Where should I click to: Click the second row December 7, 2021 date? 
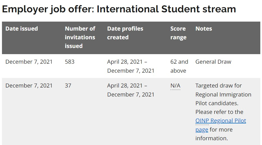[29, 86]
